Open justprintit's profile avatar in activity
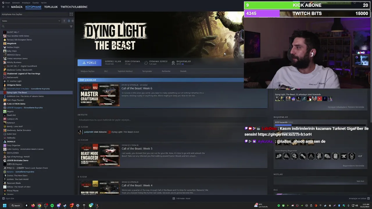This screenshot has width=372, height=209. point(80,132)
